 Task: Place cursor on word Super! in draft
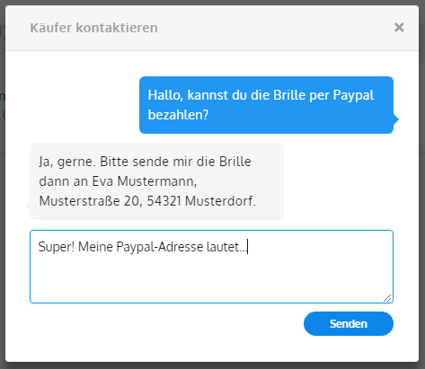pyautogui.click(x=57, y=247)
